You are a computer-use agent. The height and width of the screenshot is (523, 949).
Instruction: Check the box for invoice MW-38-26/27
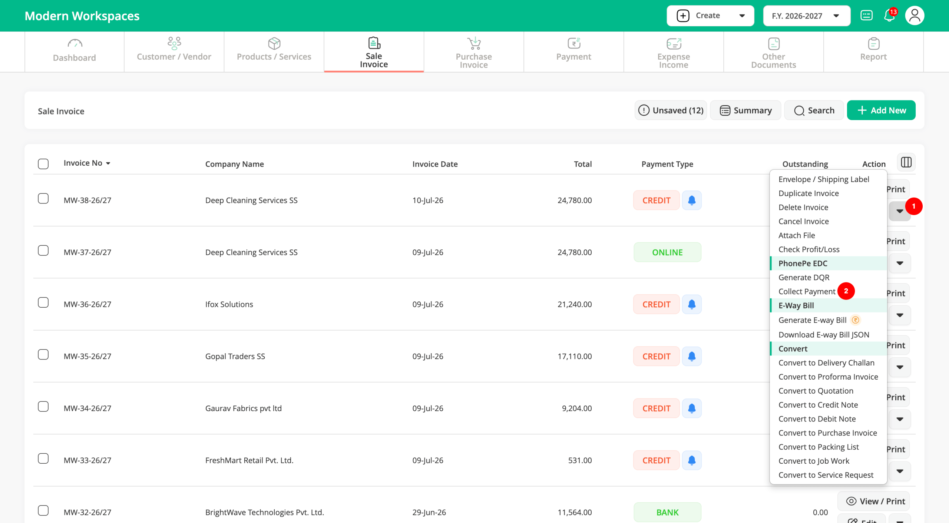coord(43,199)
